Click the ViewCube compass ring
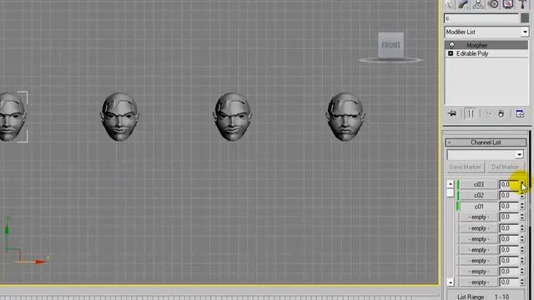The image size is (534, 300). point(390,61)
